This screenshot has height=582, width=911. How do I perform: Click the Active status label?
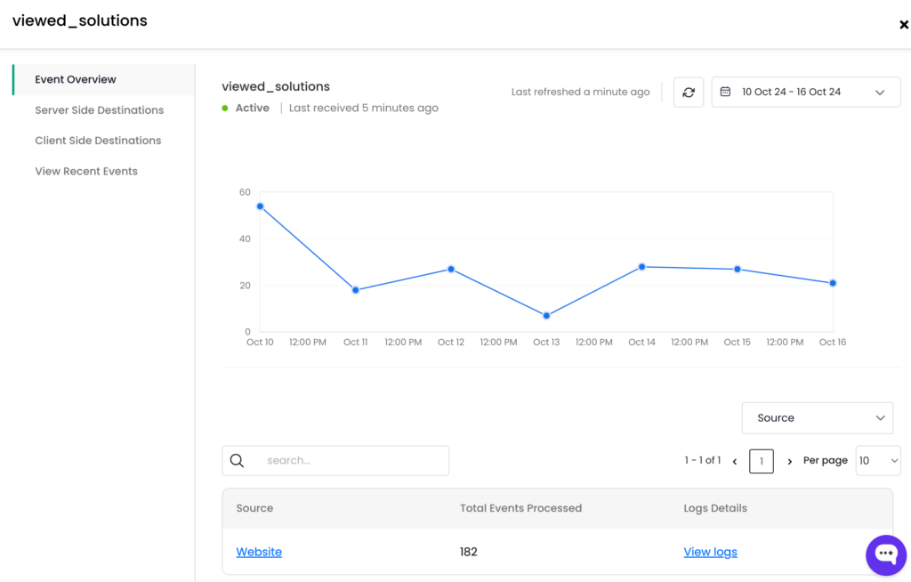[x=252, y=109]
